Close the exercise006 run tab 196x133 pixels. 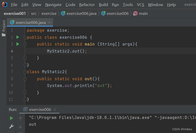55,110
